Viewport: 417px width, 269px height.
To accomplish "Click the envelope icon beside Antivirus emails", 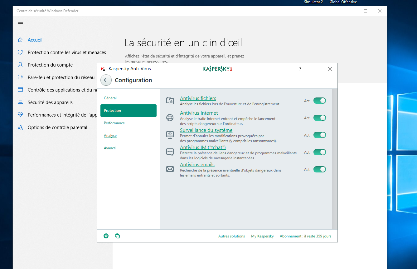I will pos(170,169).
